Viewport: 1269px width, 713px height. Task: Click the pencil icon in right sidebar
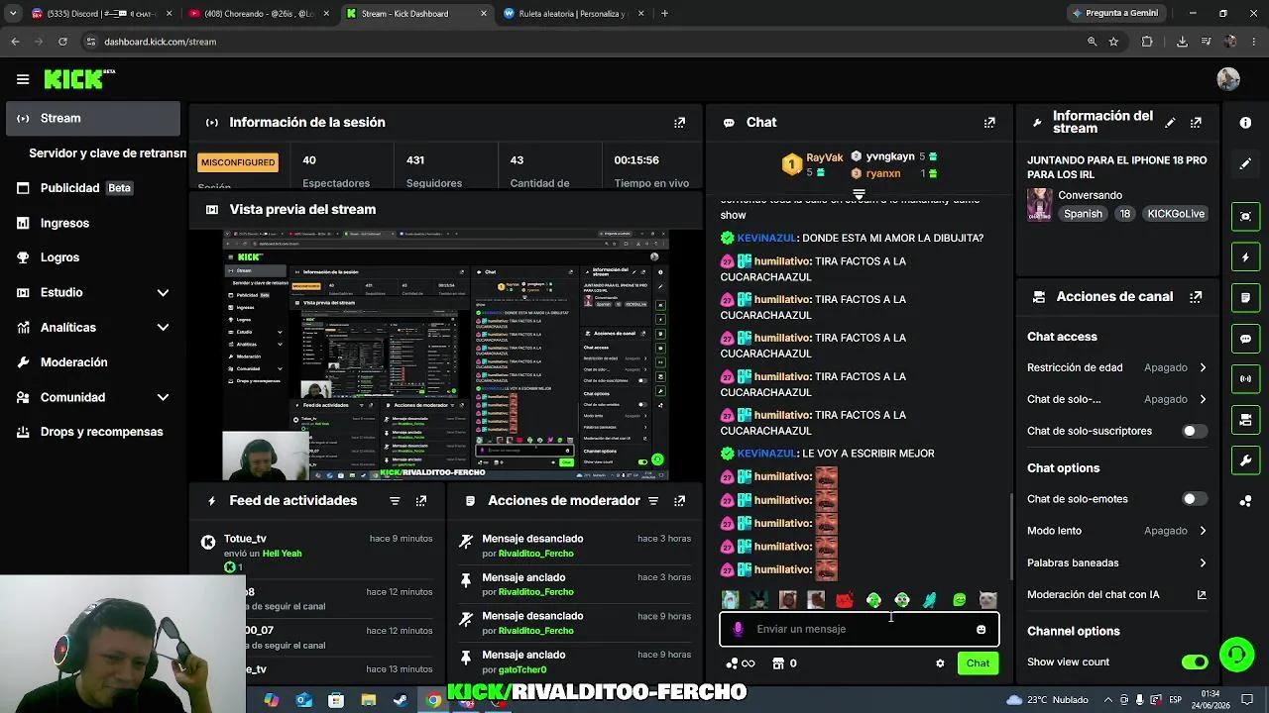pyautogui.click(x=1245, y=163)
